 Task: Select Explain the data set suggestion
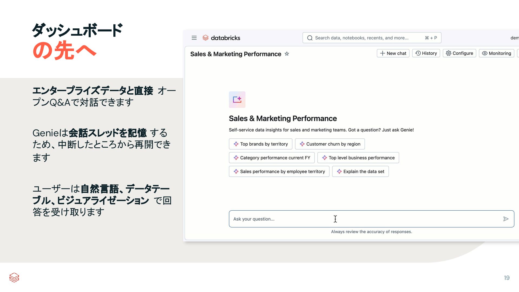point(360,171)
